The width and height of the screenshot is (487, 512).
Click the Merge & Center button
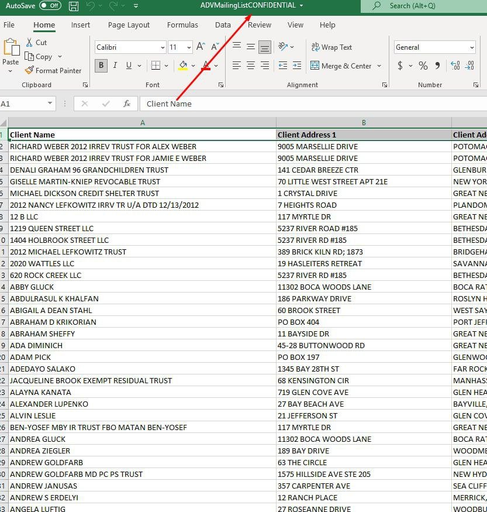click(x=341, y=66)
